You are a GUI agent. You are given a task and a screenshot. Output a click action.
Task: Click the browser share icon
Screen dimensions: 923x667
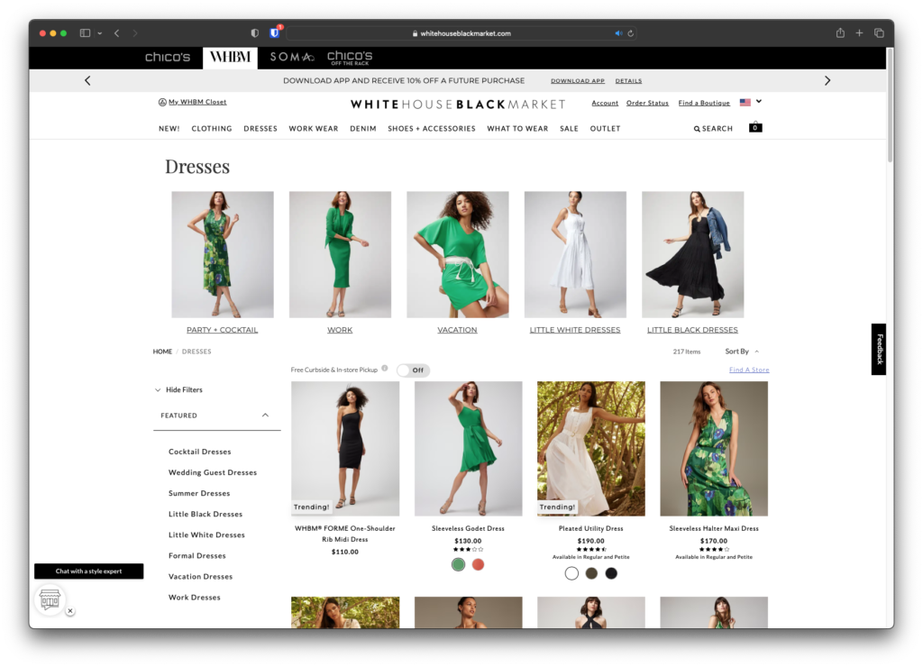[x=839, y=32]
